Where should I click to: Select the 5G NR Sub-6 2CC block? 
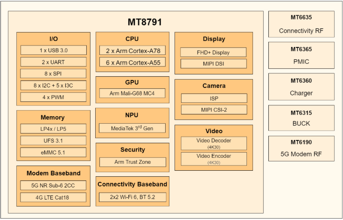click(x=53, y=185)
